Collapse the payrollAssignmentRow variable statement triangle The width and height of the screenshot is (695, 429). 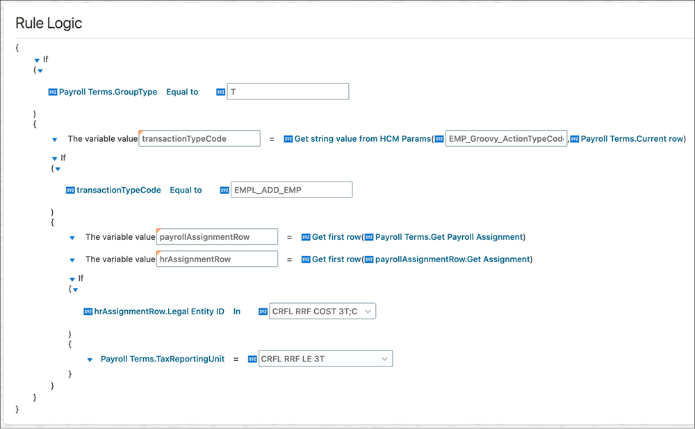point(73,236)
